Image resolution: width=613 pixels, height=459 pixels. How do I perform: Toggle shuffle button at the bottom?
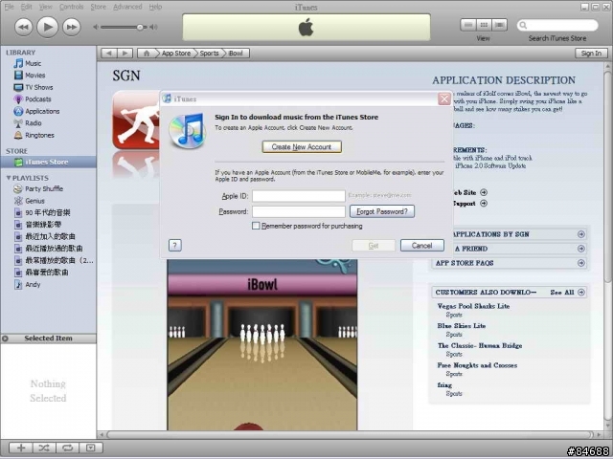tap(44, 448)
